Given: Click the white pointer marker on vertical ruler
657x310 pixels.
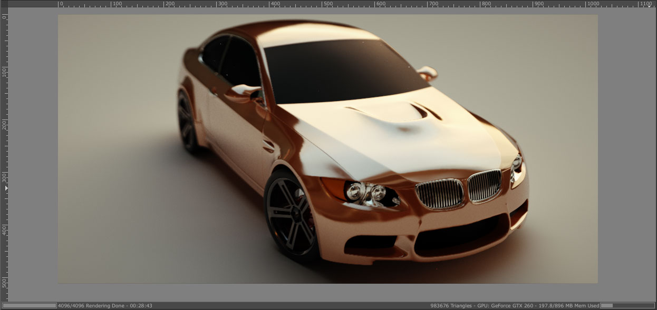Looking at the screenshot, I should coord(6,187).
